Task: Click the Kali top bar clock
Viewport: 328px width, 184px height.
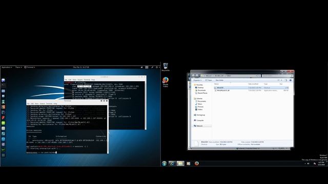Action: coord(81,67)
